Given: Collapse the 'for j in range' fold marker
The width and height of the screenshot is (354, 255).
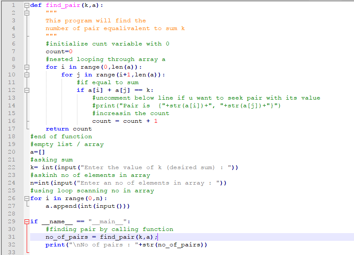Looking at the screenshot, I should coord(27,75).
